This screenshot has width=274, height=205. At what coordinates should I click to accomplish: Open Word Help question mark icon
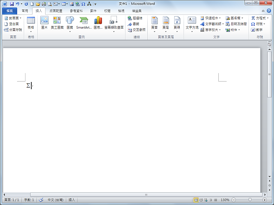tap(269, 11)
